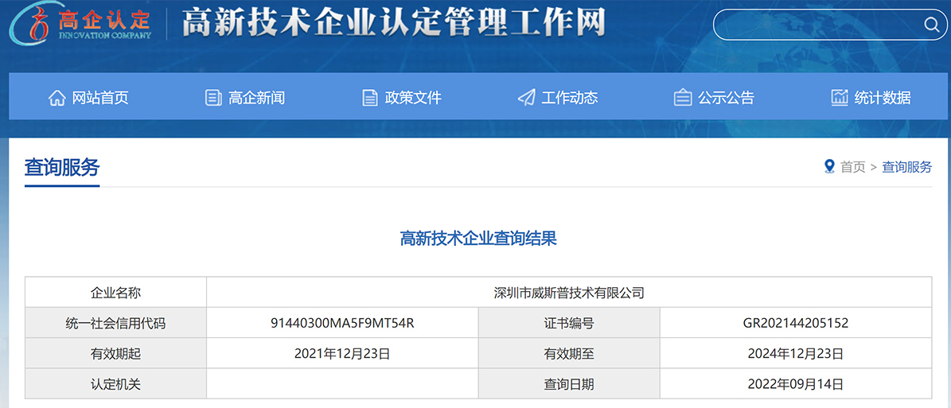This screenshot has width=951, height=408.
Task: Click the 查询日期 label cell
Action: pos(569,384)
